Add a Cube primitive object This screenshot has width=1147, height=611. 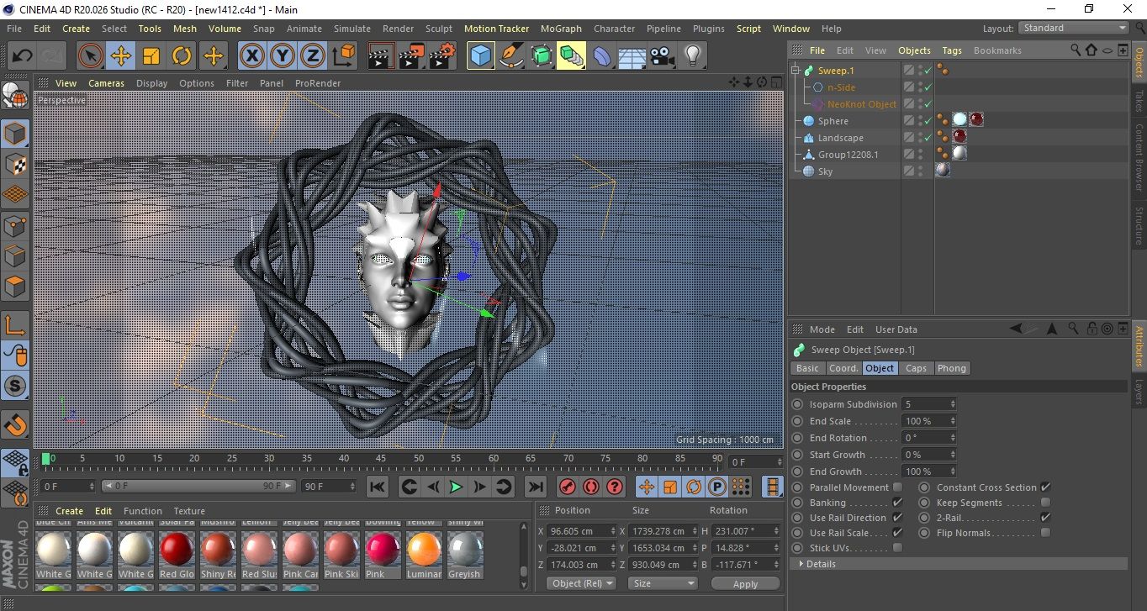tap(480, 56)
